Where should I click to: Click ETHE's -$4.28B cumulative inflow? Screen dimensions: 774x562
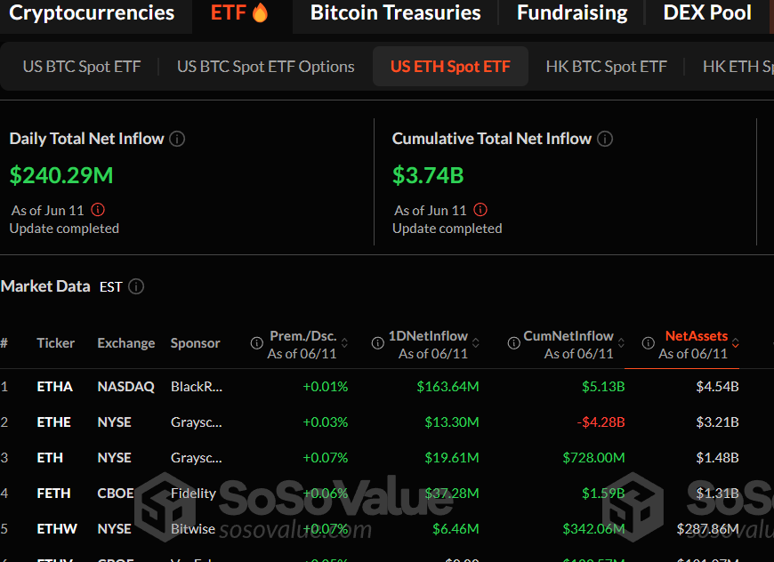coord(601,421)
